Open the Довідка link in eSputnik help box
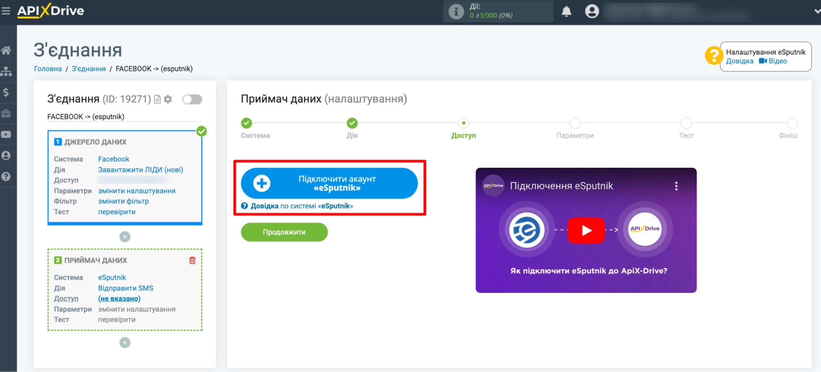Screen dimensions: 821x372 pyautogui.click(x=739, y=61)
